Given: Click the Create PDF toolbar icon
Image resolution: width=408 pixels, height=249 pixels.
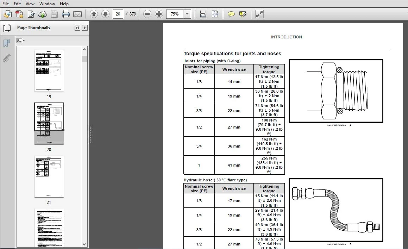Looking at the screenshot, I should pos(19,14).
